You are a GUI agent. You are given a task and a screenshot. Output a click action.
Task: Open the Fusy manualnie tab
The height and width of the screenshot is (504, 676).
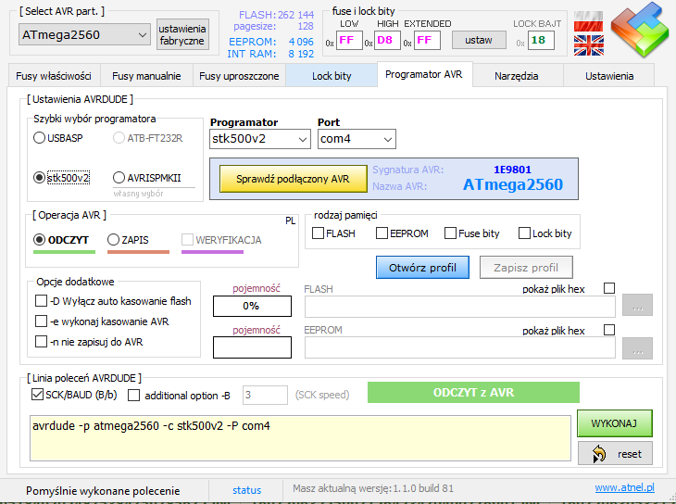tap(146, 76)
